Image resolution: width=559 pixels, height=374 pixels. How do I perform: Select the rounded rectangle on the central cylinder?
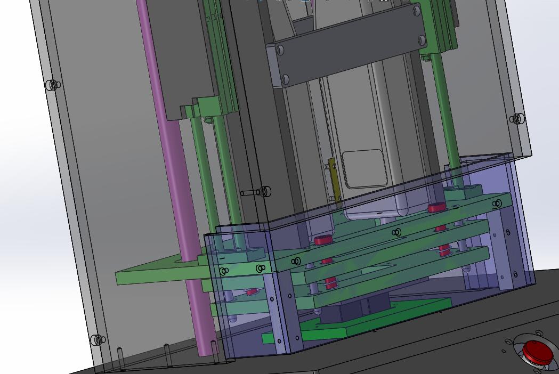(364, 169)
